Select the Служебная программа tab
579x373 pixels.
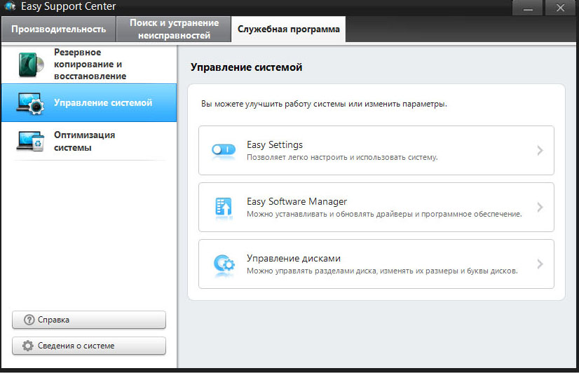pyautogui.click(x=288, y=29)
